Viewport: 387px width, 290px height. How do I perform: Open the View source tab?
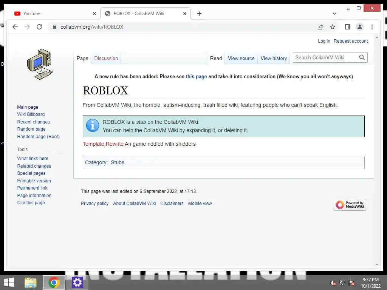pos(241,59)
